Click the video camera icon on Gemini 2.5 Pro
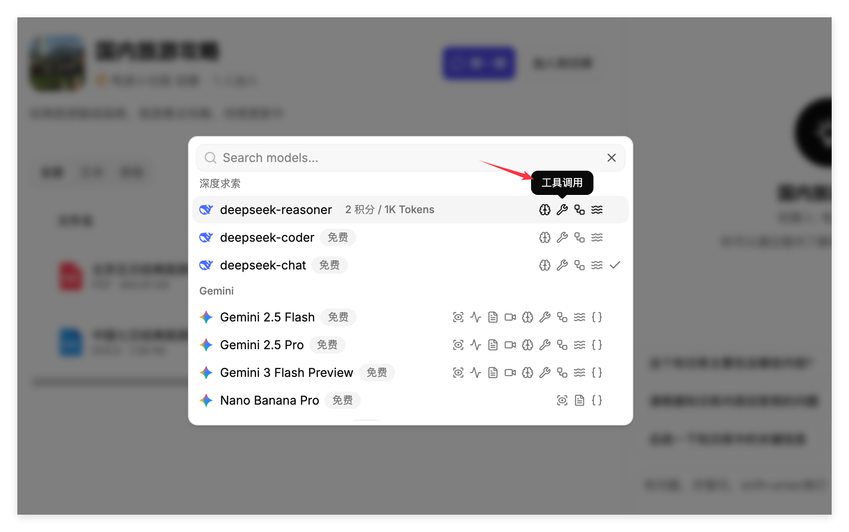This screenshot has width=849, height=532. tap(510, 345)
